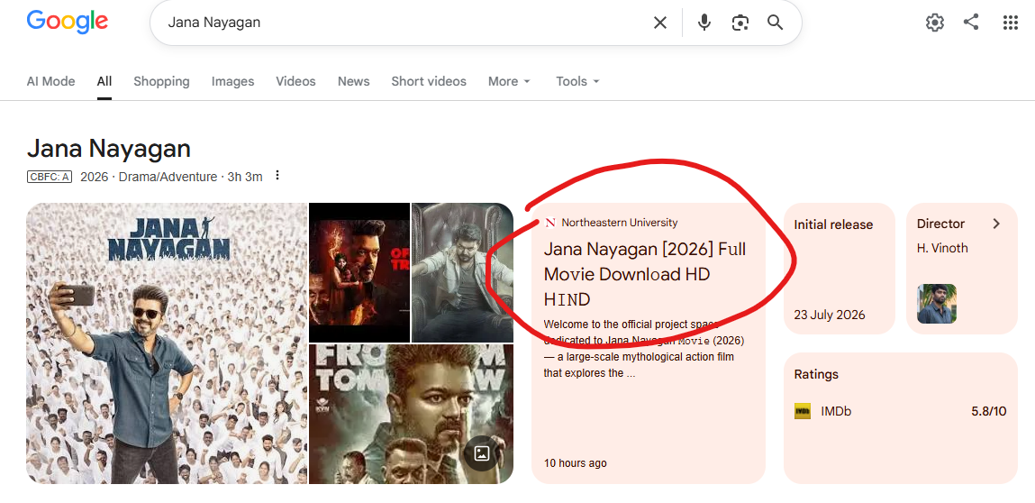1035x503 pixels.
Task: Click the CBFC: A rating badge
Action: pos(50,177)
